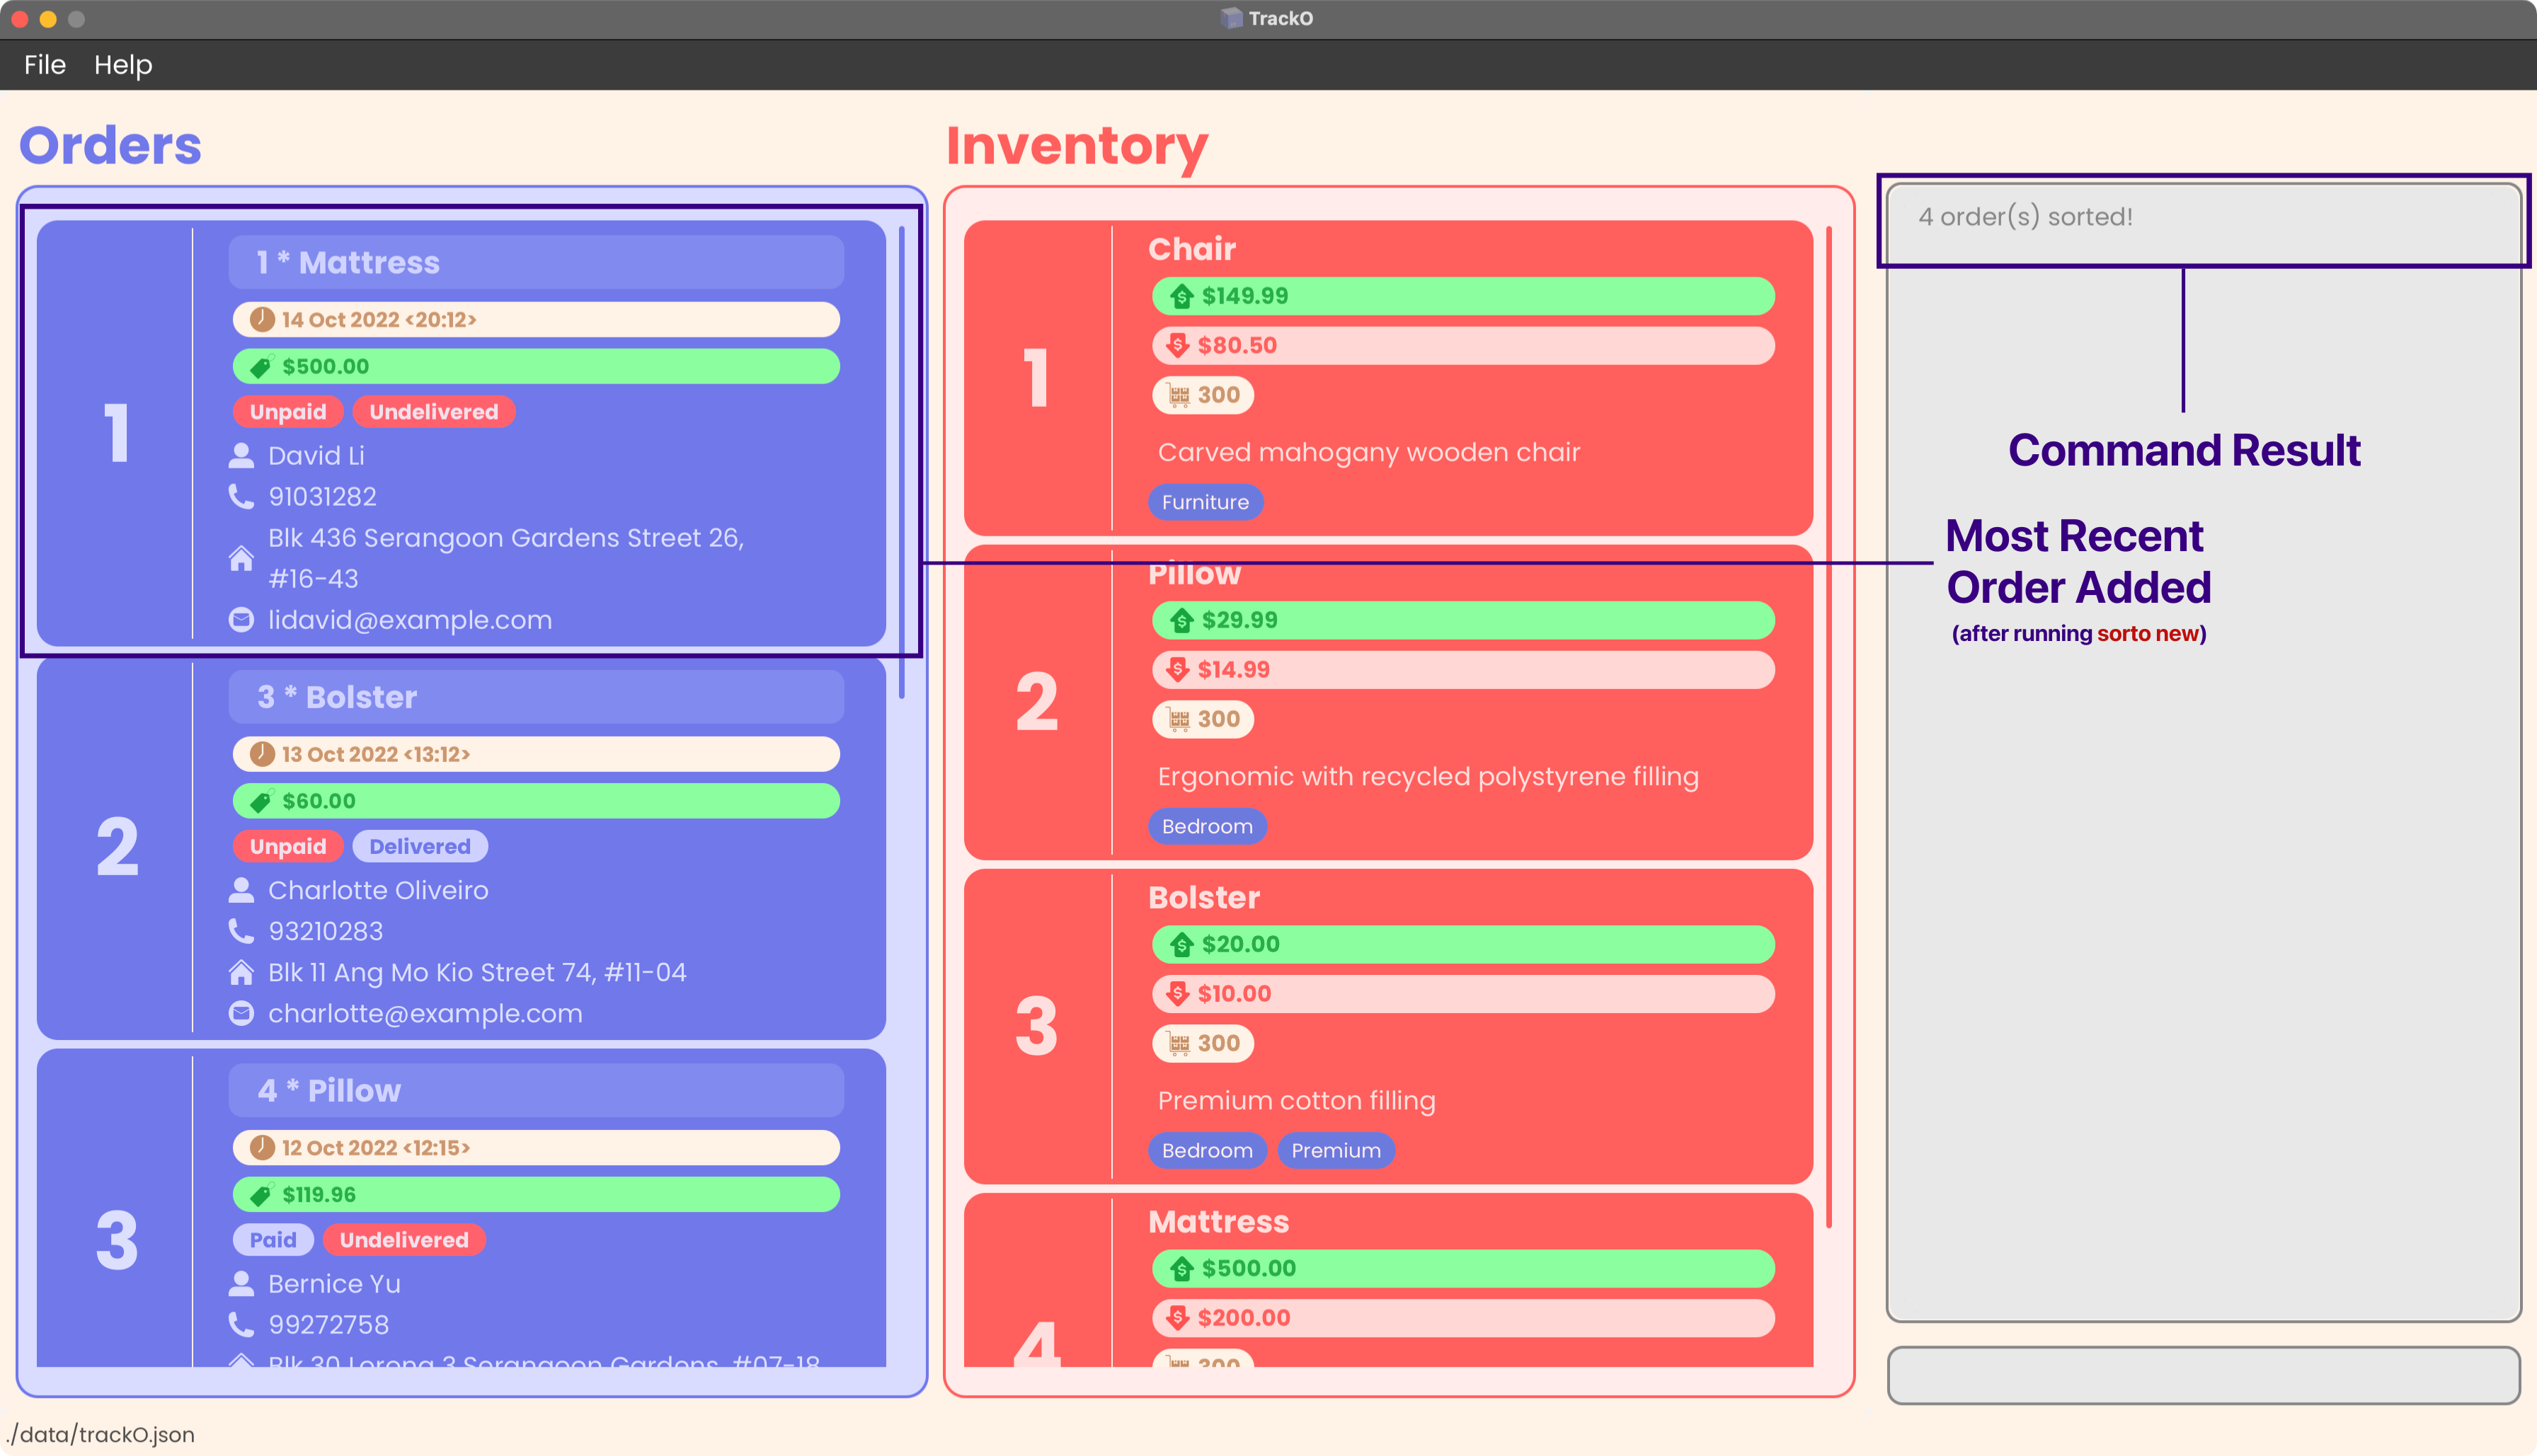Select the '1 * Mattress' order title

click(x=348, y=262)
